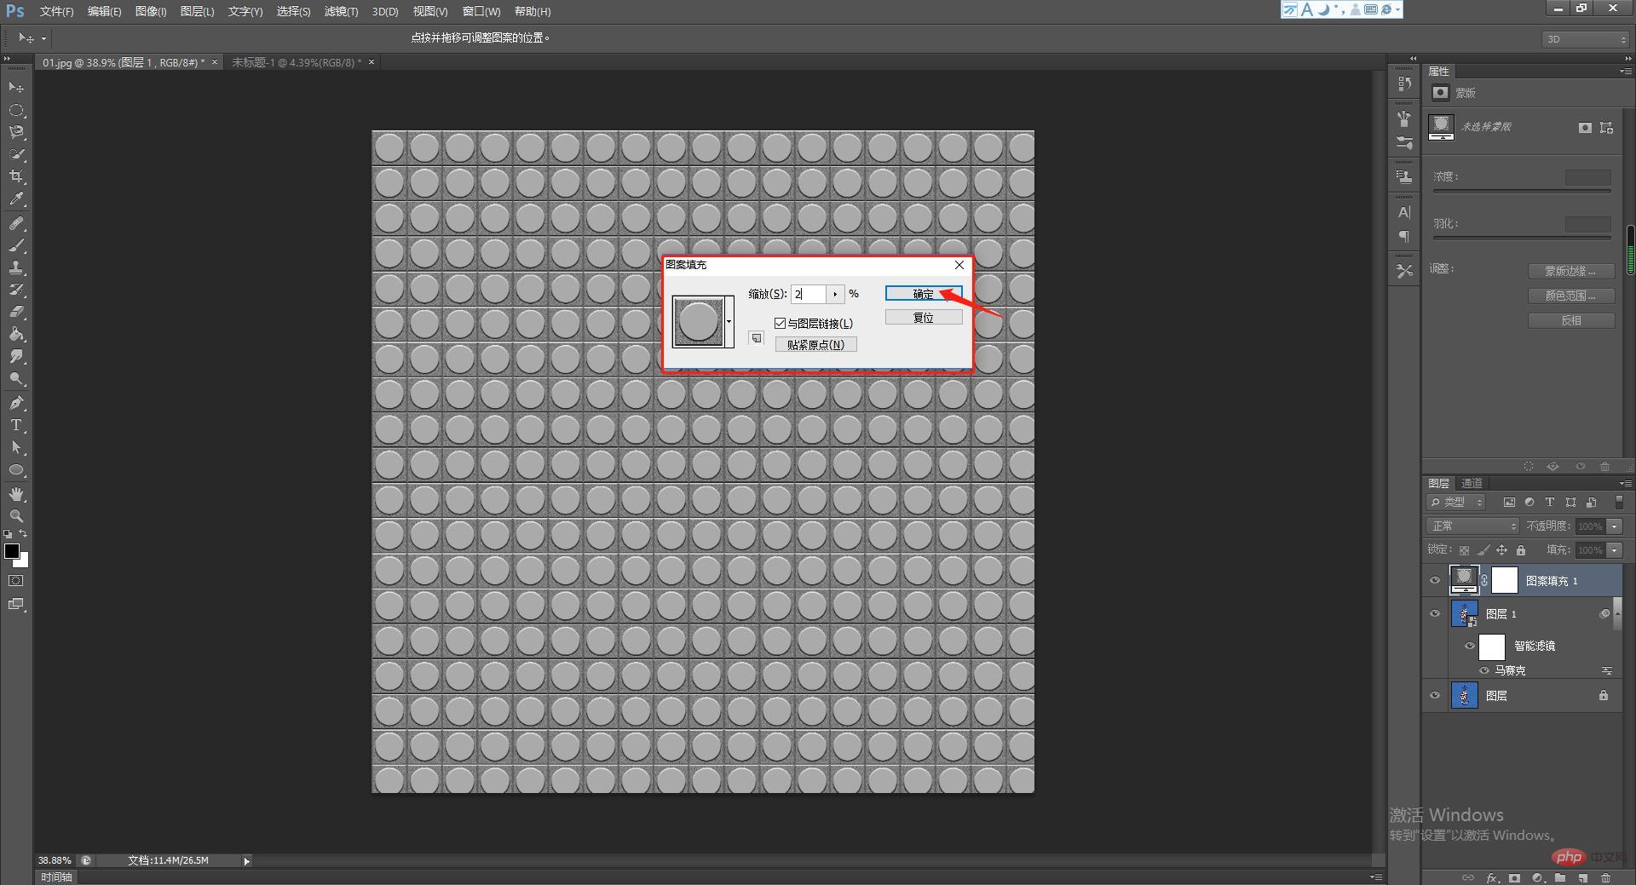Lock layer position icon
This screenshot has width=1636, height=885.
coord(1501,550)
